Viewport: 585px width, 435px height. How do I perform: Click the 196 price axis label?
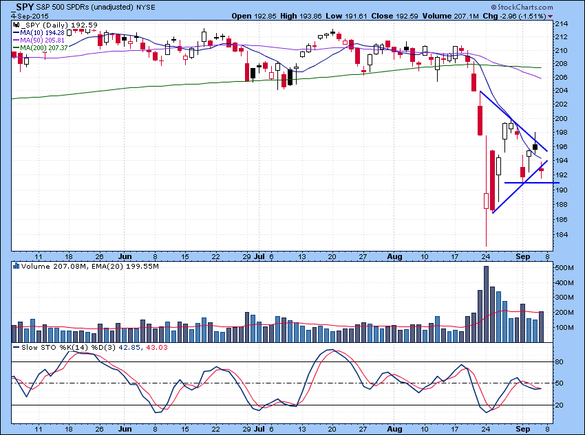pos(561,147)
